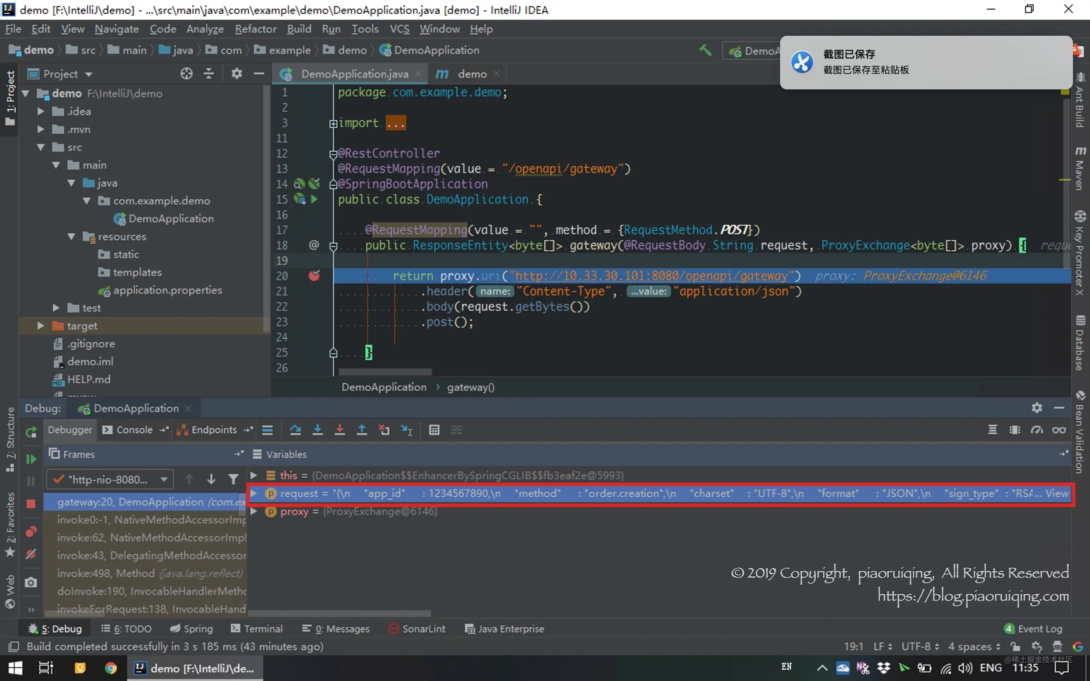The height and width of the screenshot is (681, 1090).
Task: Take a thread dump with camera icon
Action: pyautogui.click(x=31, y=582)
